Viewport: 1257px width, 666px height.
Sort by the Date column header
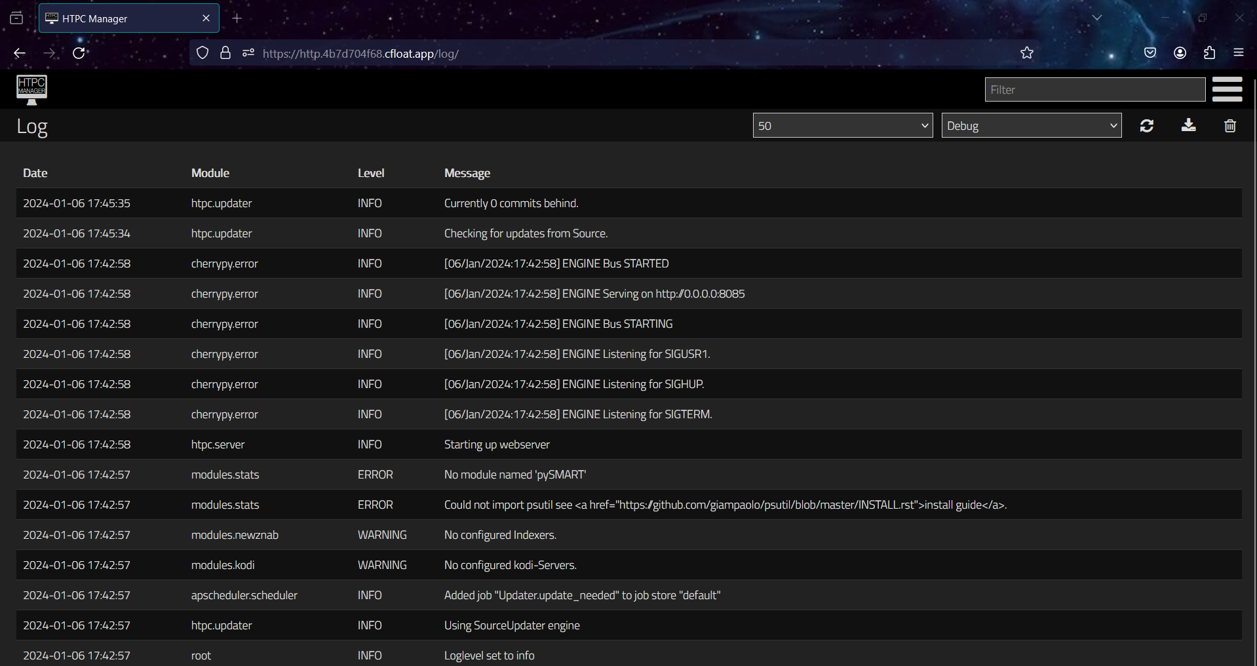(x=35, y=173)
